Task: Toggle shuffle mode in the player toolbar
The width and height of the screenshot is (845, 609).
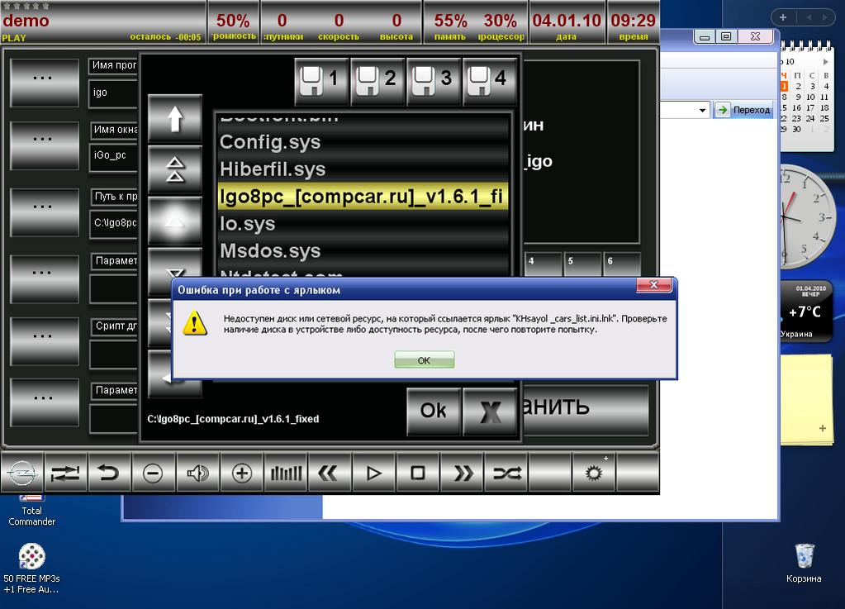Action: 506,473
